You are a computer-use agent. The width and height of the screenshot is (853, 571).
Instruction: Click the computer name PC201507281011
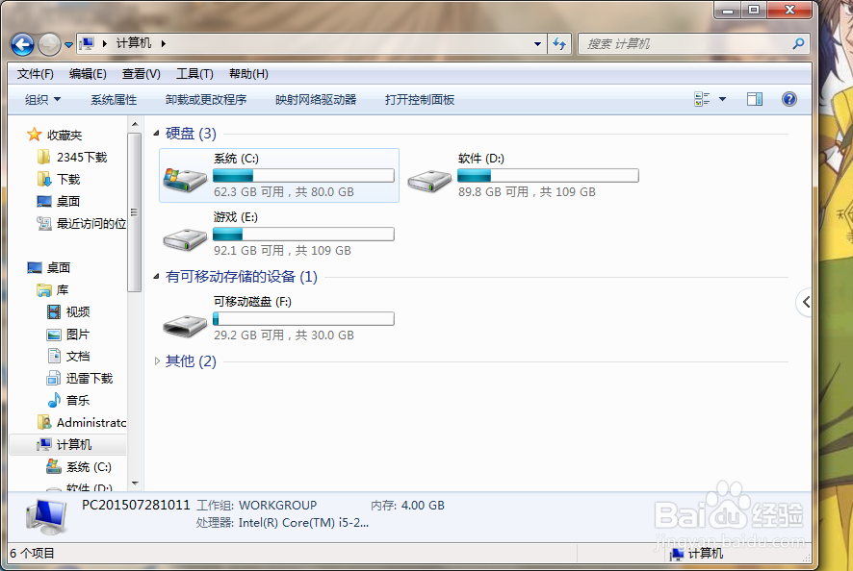click(136, 506)
